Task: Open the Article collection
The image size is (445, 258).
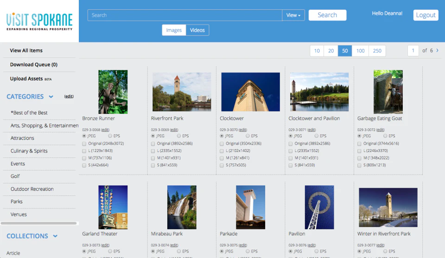Action: [x=13, y=253]
